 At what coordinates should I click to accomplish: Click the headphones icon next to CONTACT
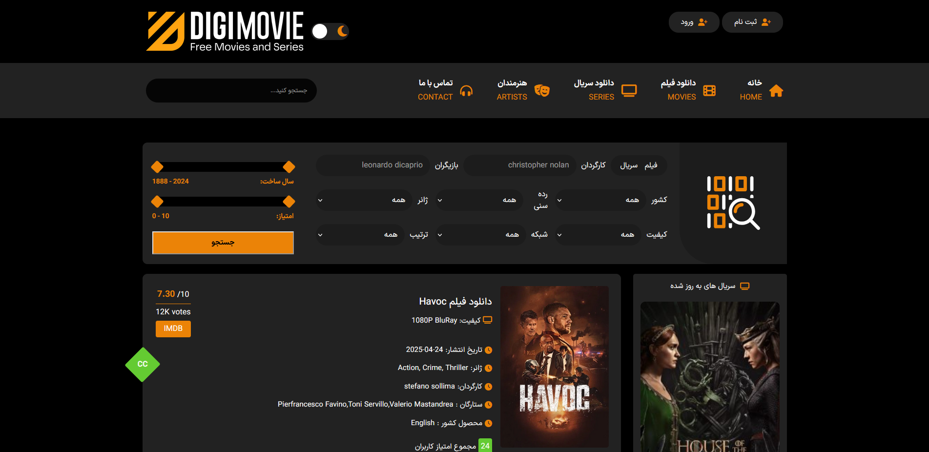pos(466,91)
